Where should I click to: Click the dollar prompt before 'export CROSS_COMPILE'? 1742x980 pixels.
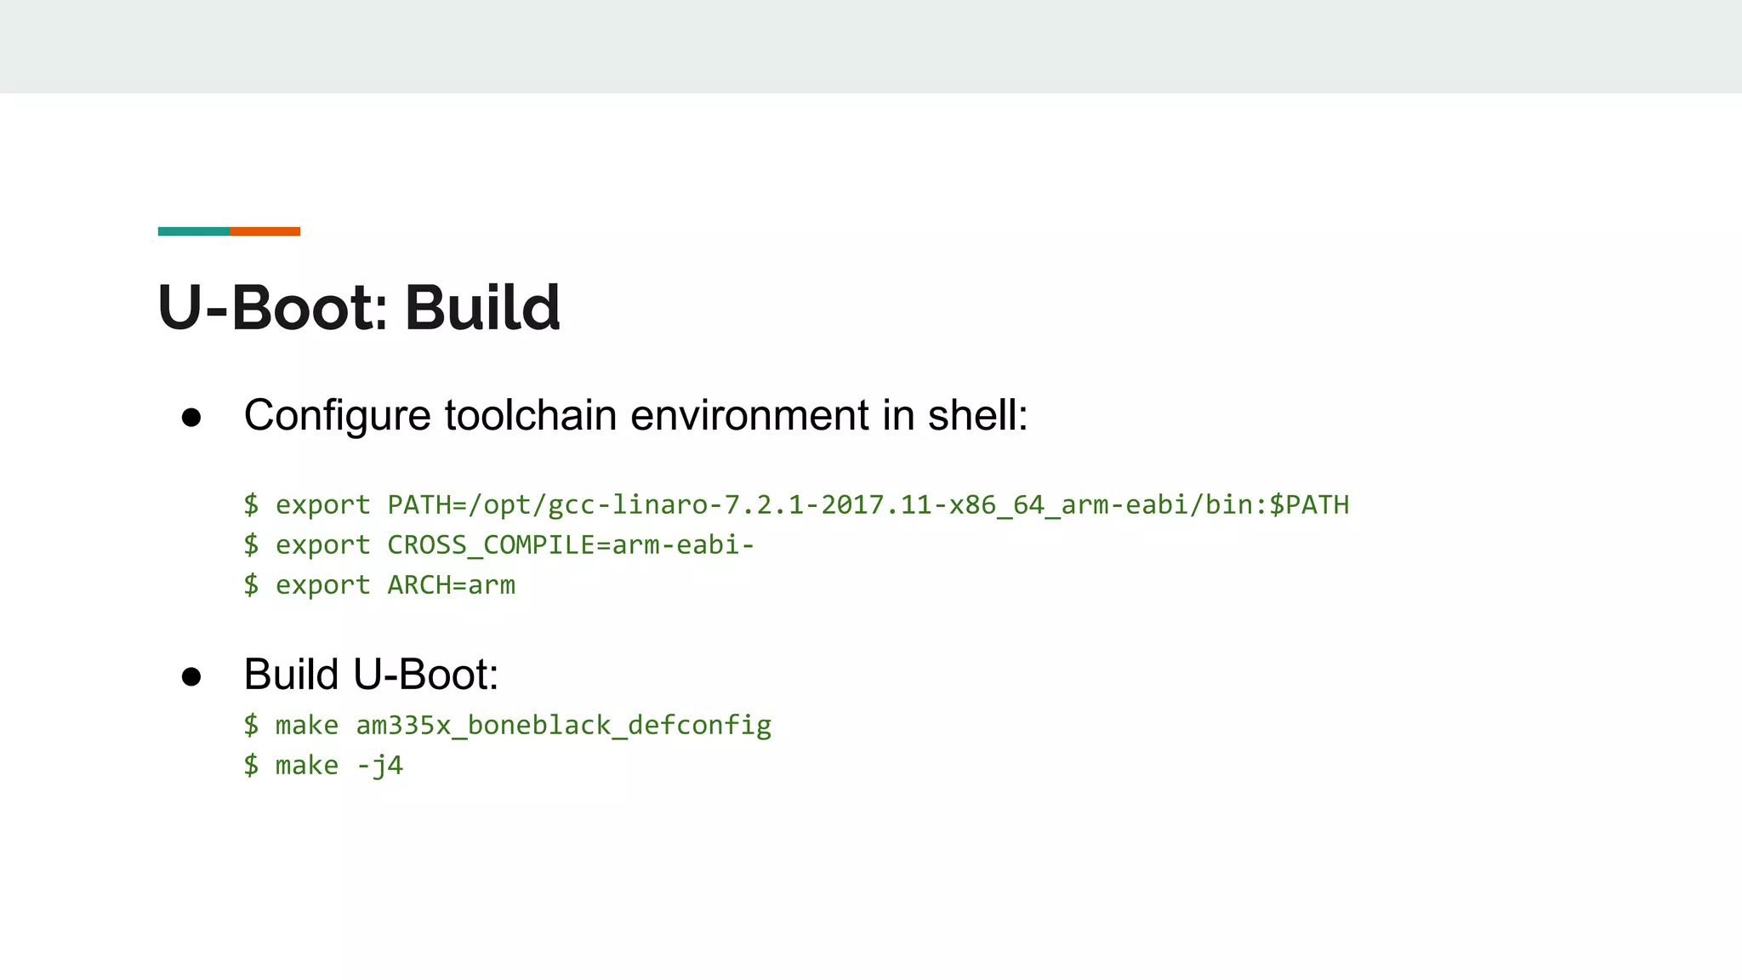(x=251, y=544)
